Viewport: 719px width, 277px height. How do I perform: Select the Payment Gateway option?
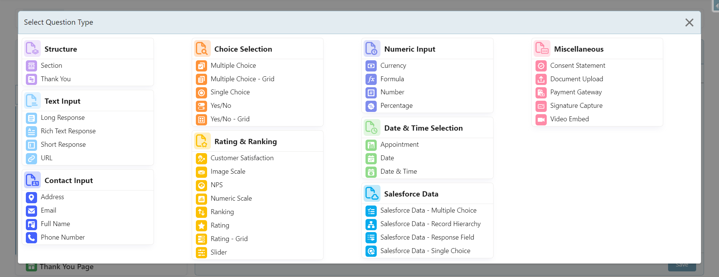pos(576,92)
